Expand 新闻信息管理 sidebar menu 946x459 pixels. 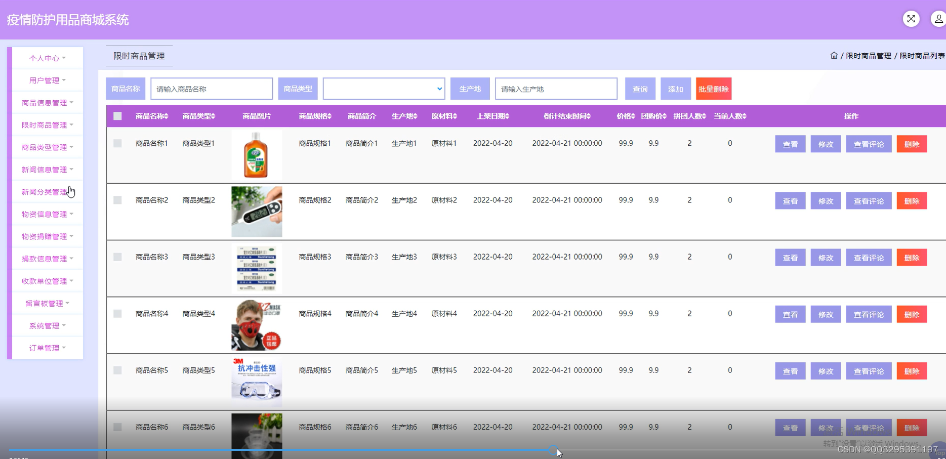pos(48,170)
